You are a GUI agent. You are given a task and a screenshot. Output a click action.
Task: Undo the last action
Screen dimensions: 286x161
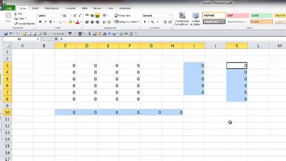pos(11,34)
